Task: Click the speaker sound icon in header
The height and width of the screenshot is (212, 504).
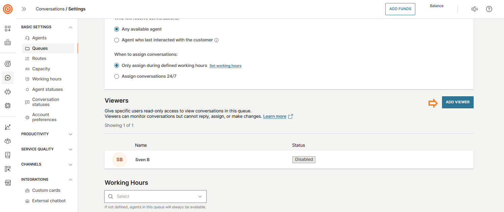Action: pyautogui.click(x=474, y=9)
